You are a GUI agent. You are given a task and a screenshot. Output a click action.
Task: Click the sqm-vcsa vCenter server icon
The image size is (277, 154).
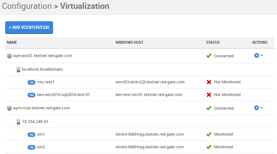9,108
